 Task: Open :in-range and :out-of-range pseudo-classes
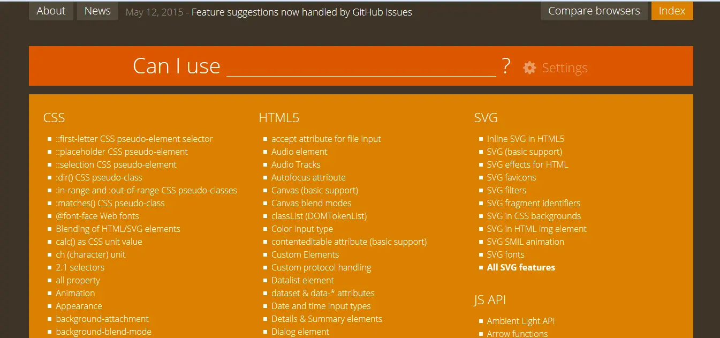[146, 190]
